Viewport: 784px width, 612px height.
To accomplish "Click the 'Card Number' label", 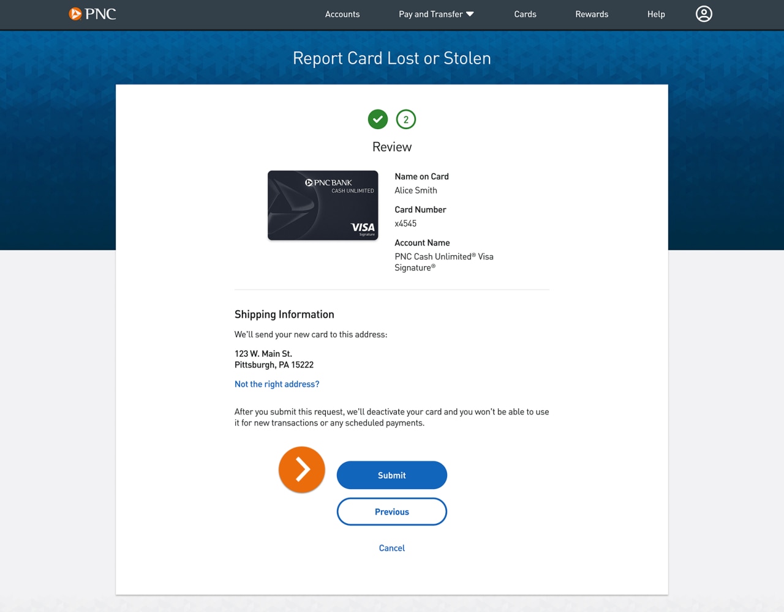I will click(x=420, y=209).
